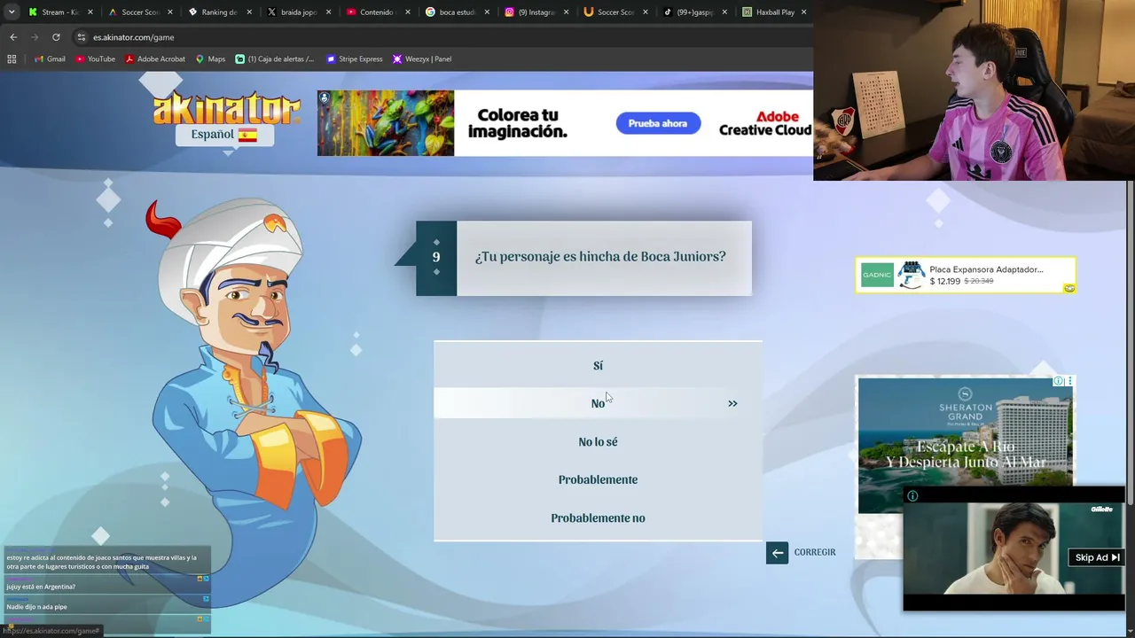Viewport: 1135px width, 638px height.
Task: Click the double-arrow beside the 'No' answer
Action: [732, 403]
